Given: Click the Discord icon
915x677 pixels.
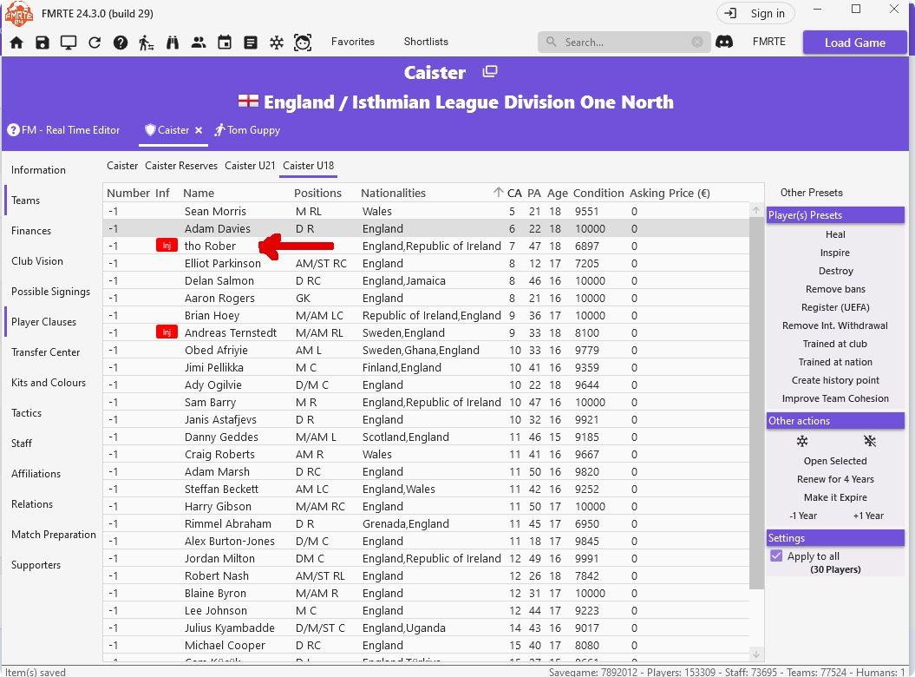Looking at the screenshot, I should (724, 42).
